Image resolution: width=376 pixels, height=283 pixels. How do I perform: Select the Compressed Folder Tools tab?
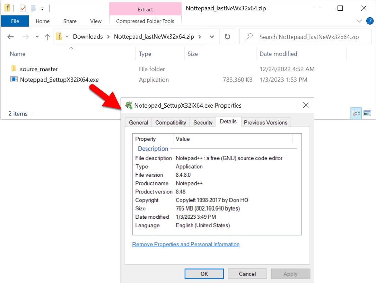(145, 21)
